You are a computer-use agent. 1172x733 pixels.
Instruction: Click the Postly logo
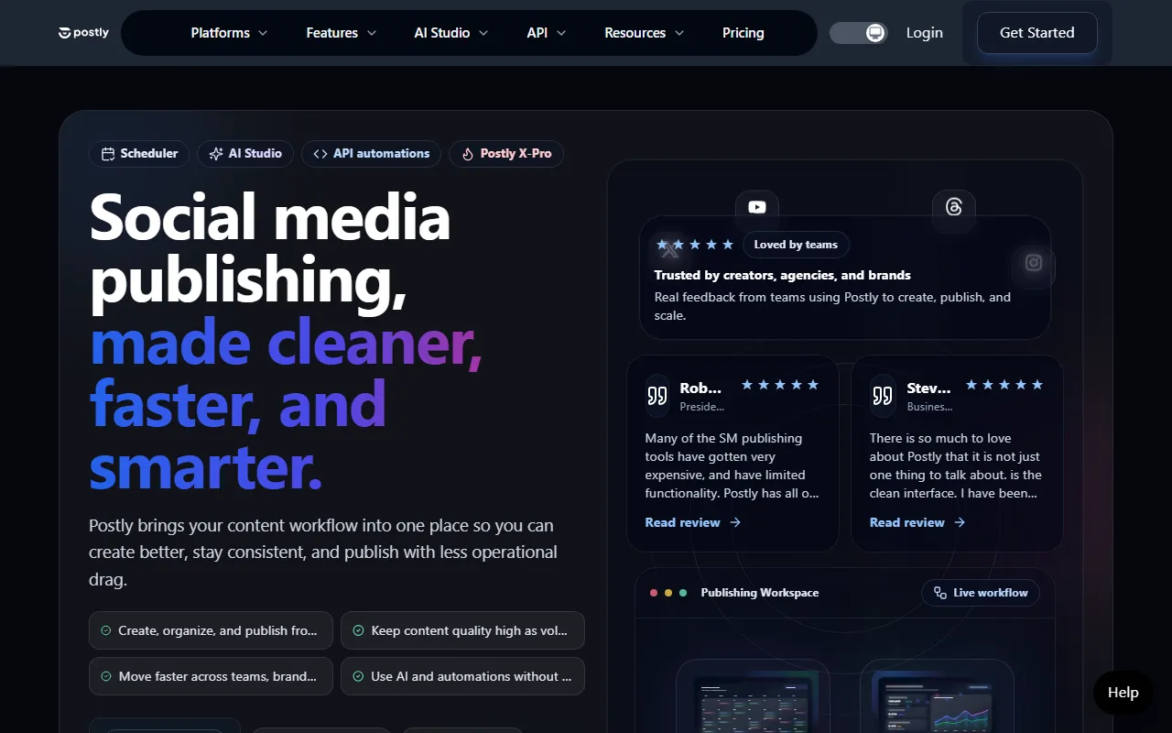[x=83, y=33]
